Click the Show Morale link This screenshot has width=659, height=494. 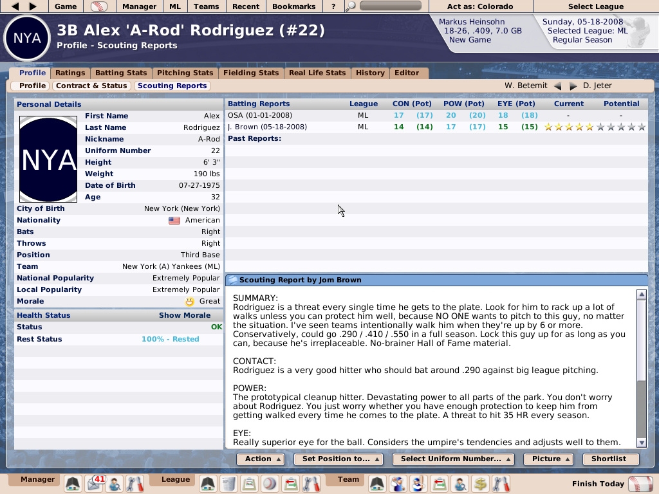coord(185,315)
